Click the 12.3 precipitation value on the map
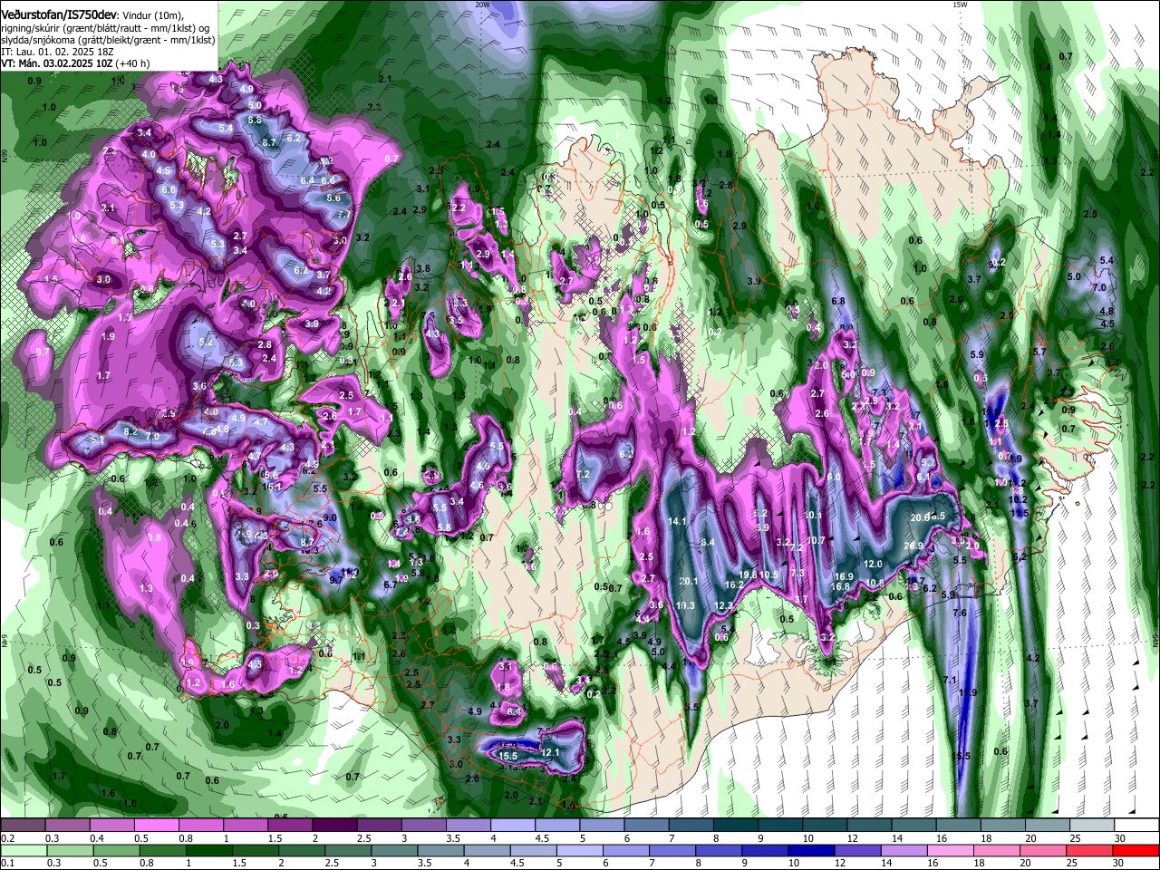This screenshot has width=1160, height=870. pos(723,606)
